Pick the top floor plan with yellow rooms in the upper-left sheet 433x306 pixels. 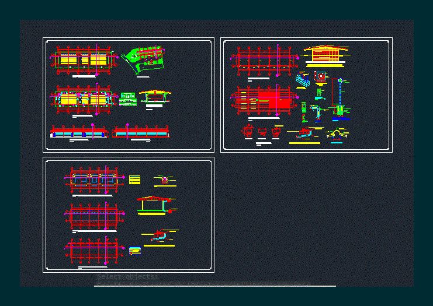point(83,60)
